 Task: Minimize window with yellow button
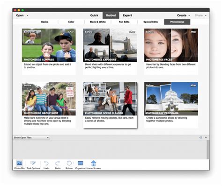click(19, 10)
